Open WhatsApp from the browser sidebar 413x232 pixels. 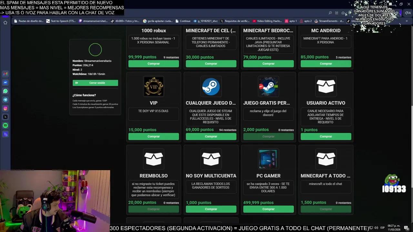pyautogui.click(x=5, y=91)
